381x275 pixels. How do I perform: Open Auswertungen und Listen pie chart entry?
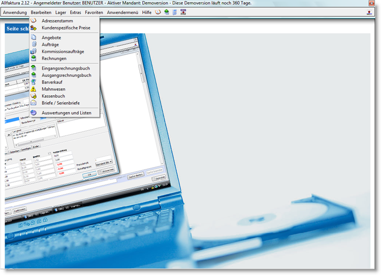(66, 113)
